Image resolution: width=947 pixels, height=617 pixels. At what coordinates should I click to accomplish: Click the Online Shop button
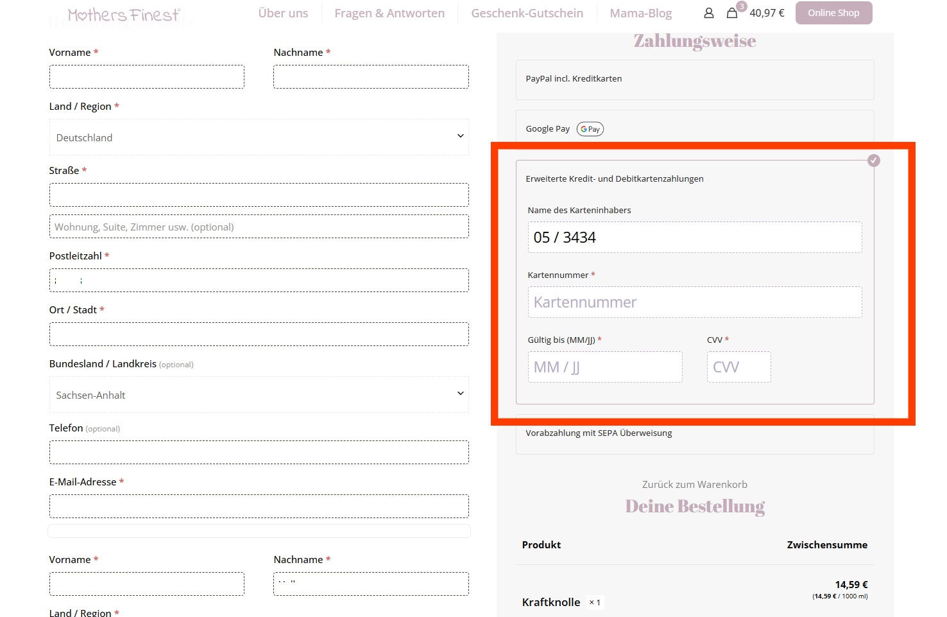coord(833,13)
